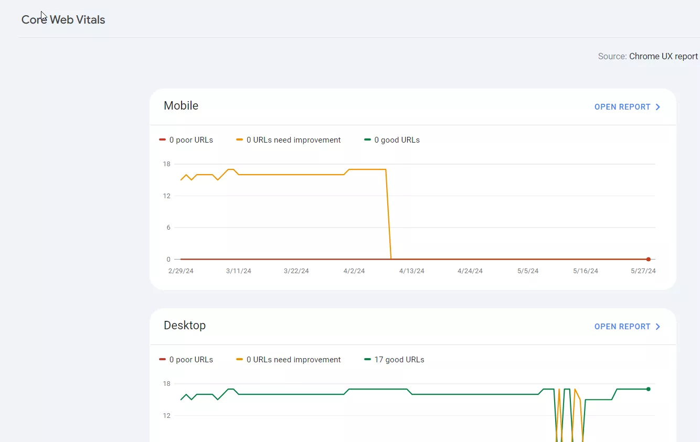Toggle the Desktop '17 good URLs' legend
The height and width of the screenshot is (442, 700).
pos(394,360)
